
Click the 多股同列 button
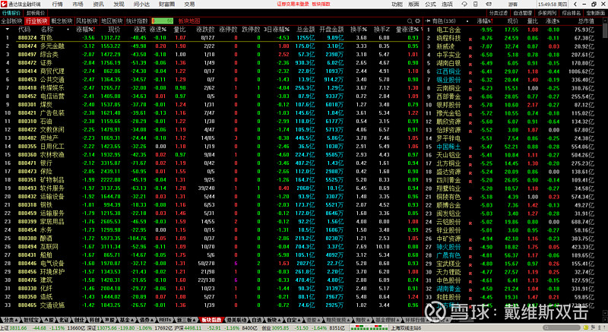pyautogui.click(x=546, y=13)
